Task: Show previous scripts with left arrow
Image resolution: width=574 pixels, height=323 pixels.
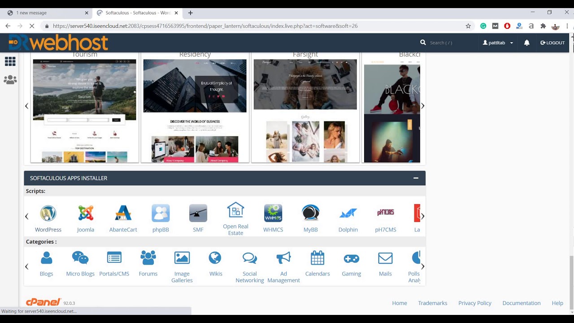Action: (26, 217)
